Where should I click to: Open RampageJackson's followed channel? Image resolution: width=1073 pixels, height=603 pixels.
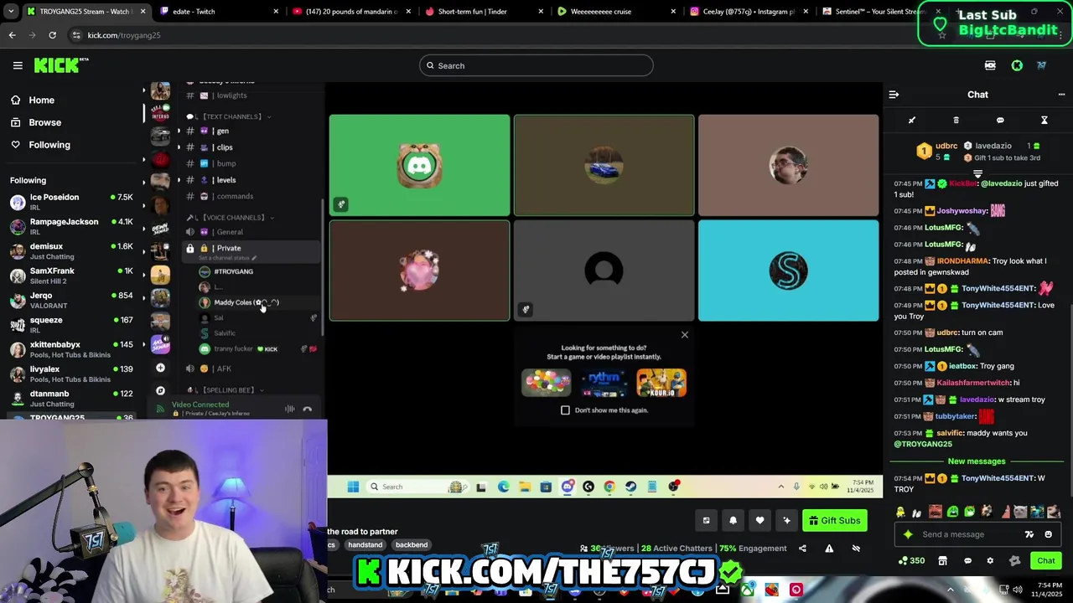[x=71, y=226]
